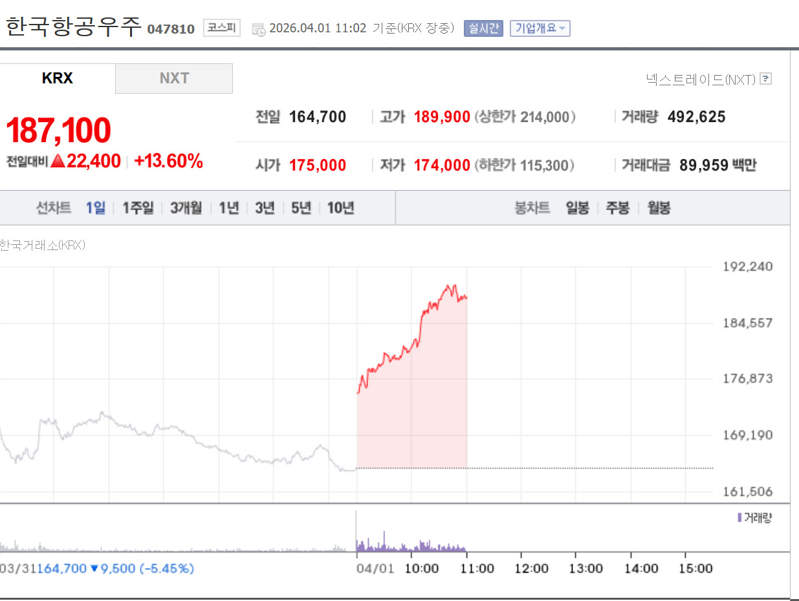Viewport: 799px width, 601px height.
Task: Click previous day summary 164,700 ▼9,500 (-5.45%)
Action: coord(116,569)
